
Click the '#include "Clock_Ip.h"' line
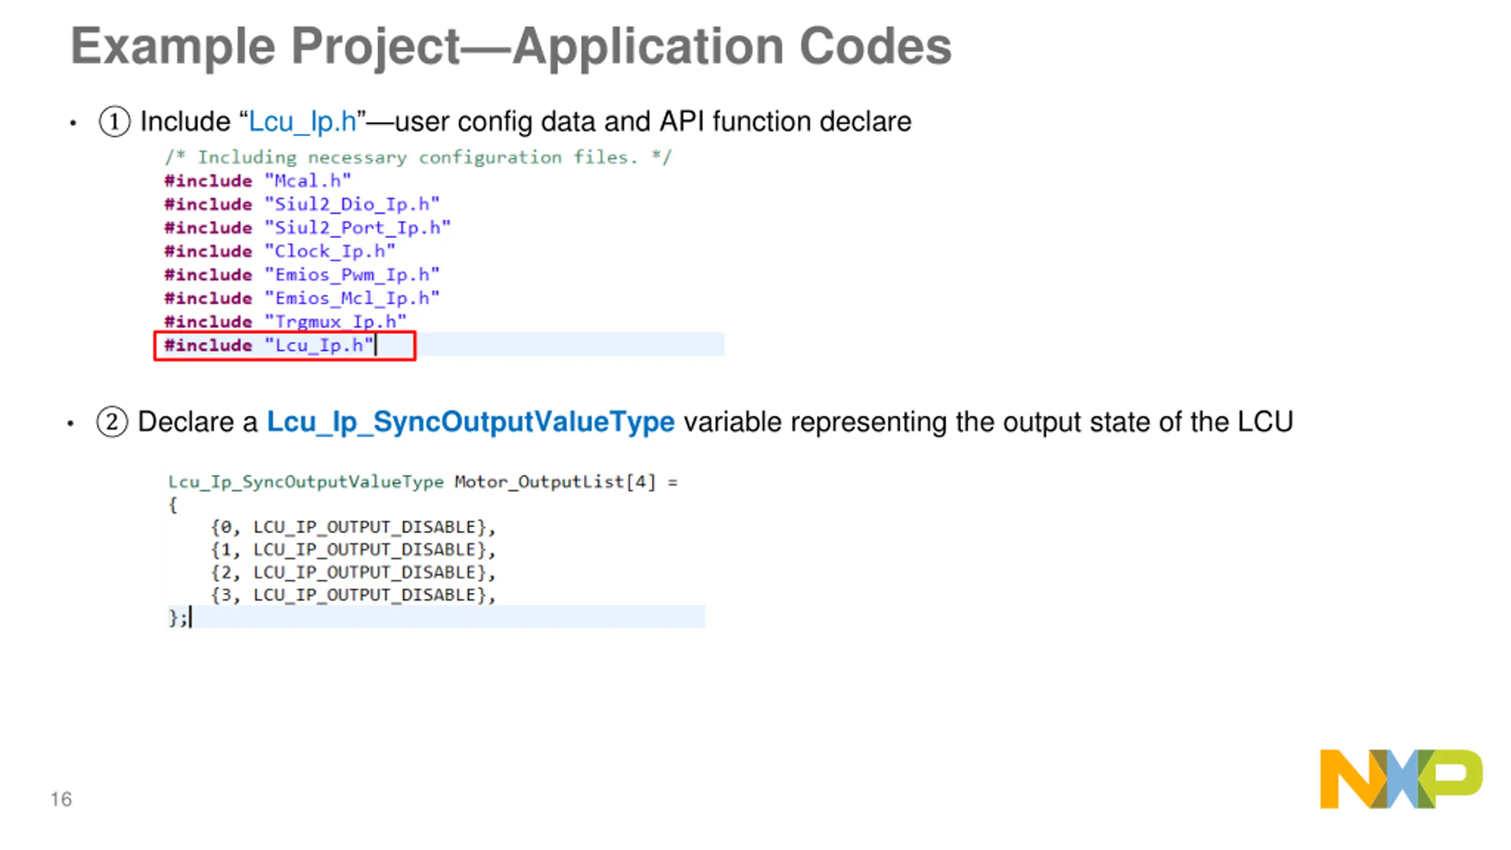[280, 251]
